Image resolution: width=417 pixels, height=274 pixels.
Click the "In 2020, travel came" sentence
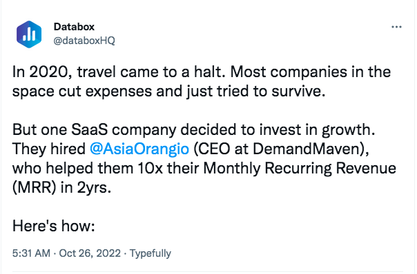click(119, 72)
